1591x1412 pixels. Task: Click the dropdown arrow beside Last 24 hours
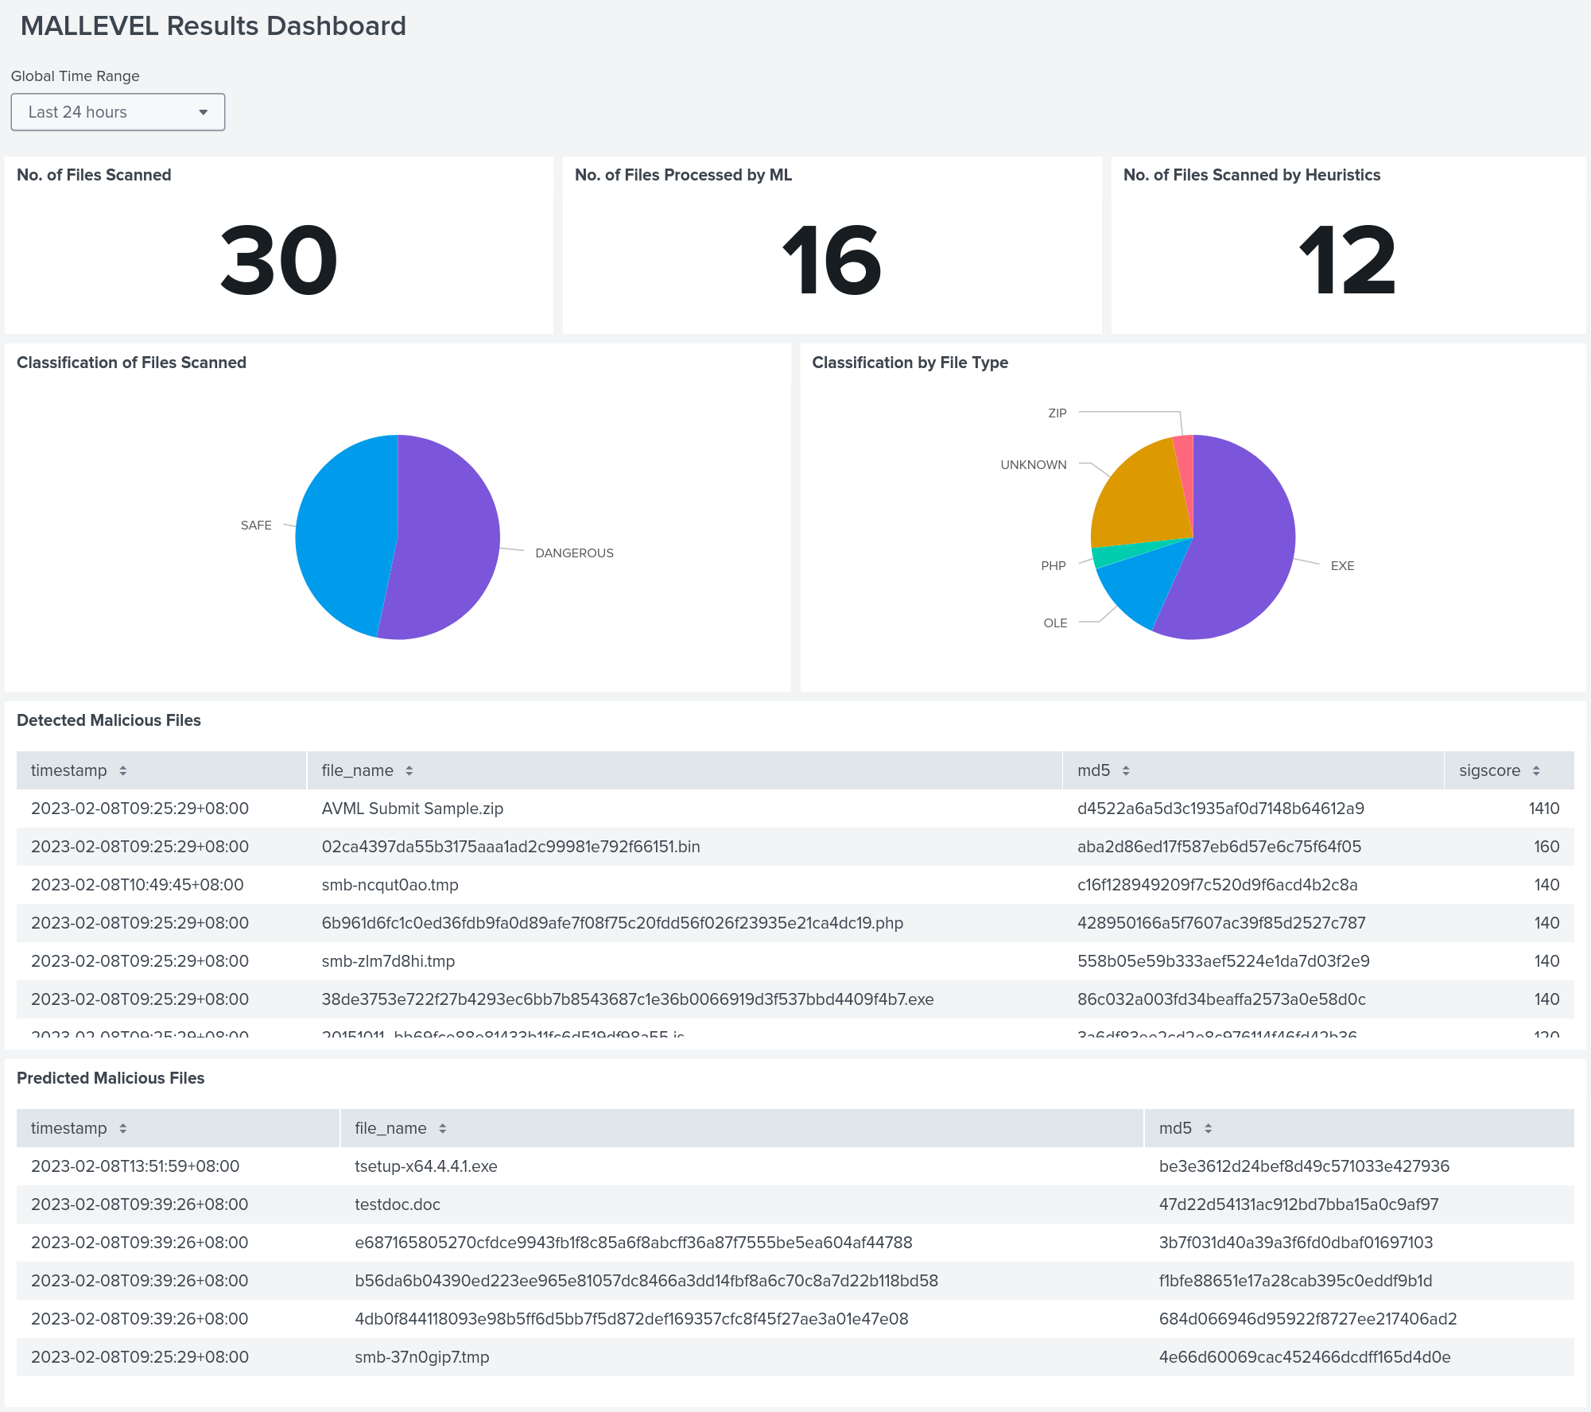[x=204, y=112]
